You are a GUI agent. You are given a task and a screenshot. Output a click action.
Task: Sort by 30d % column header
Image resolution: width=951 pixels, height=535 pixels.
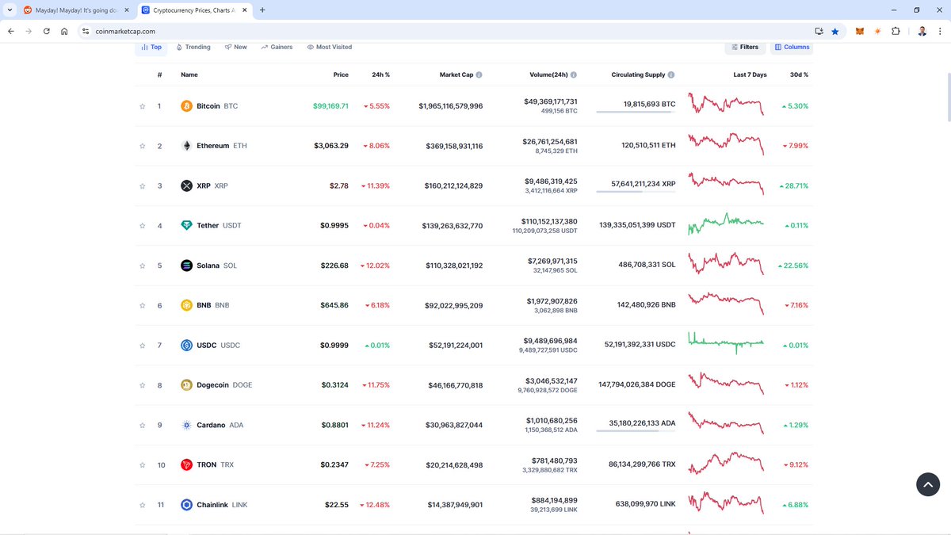click(x=799, y=75)
